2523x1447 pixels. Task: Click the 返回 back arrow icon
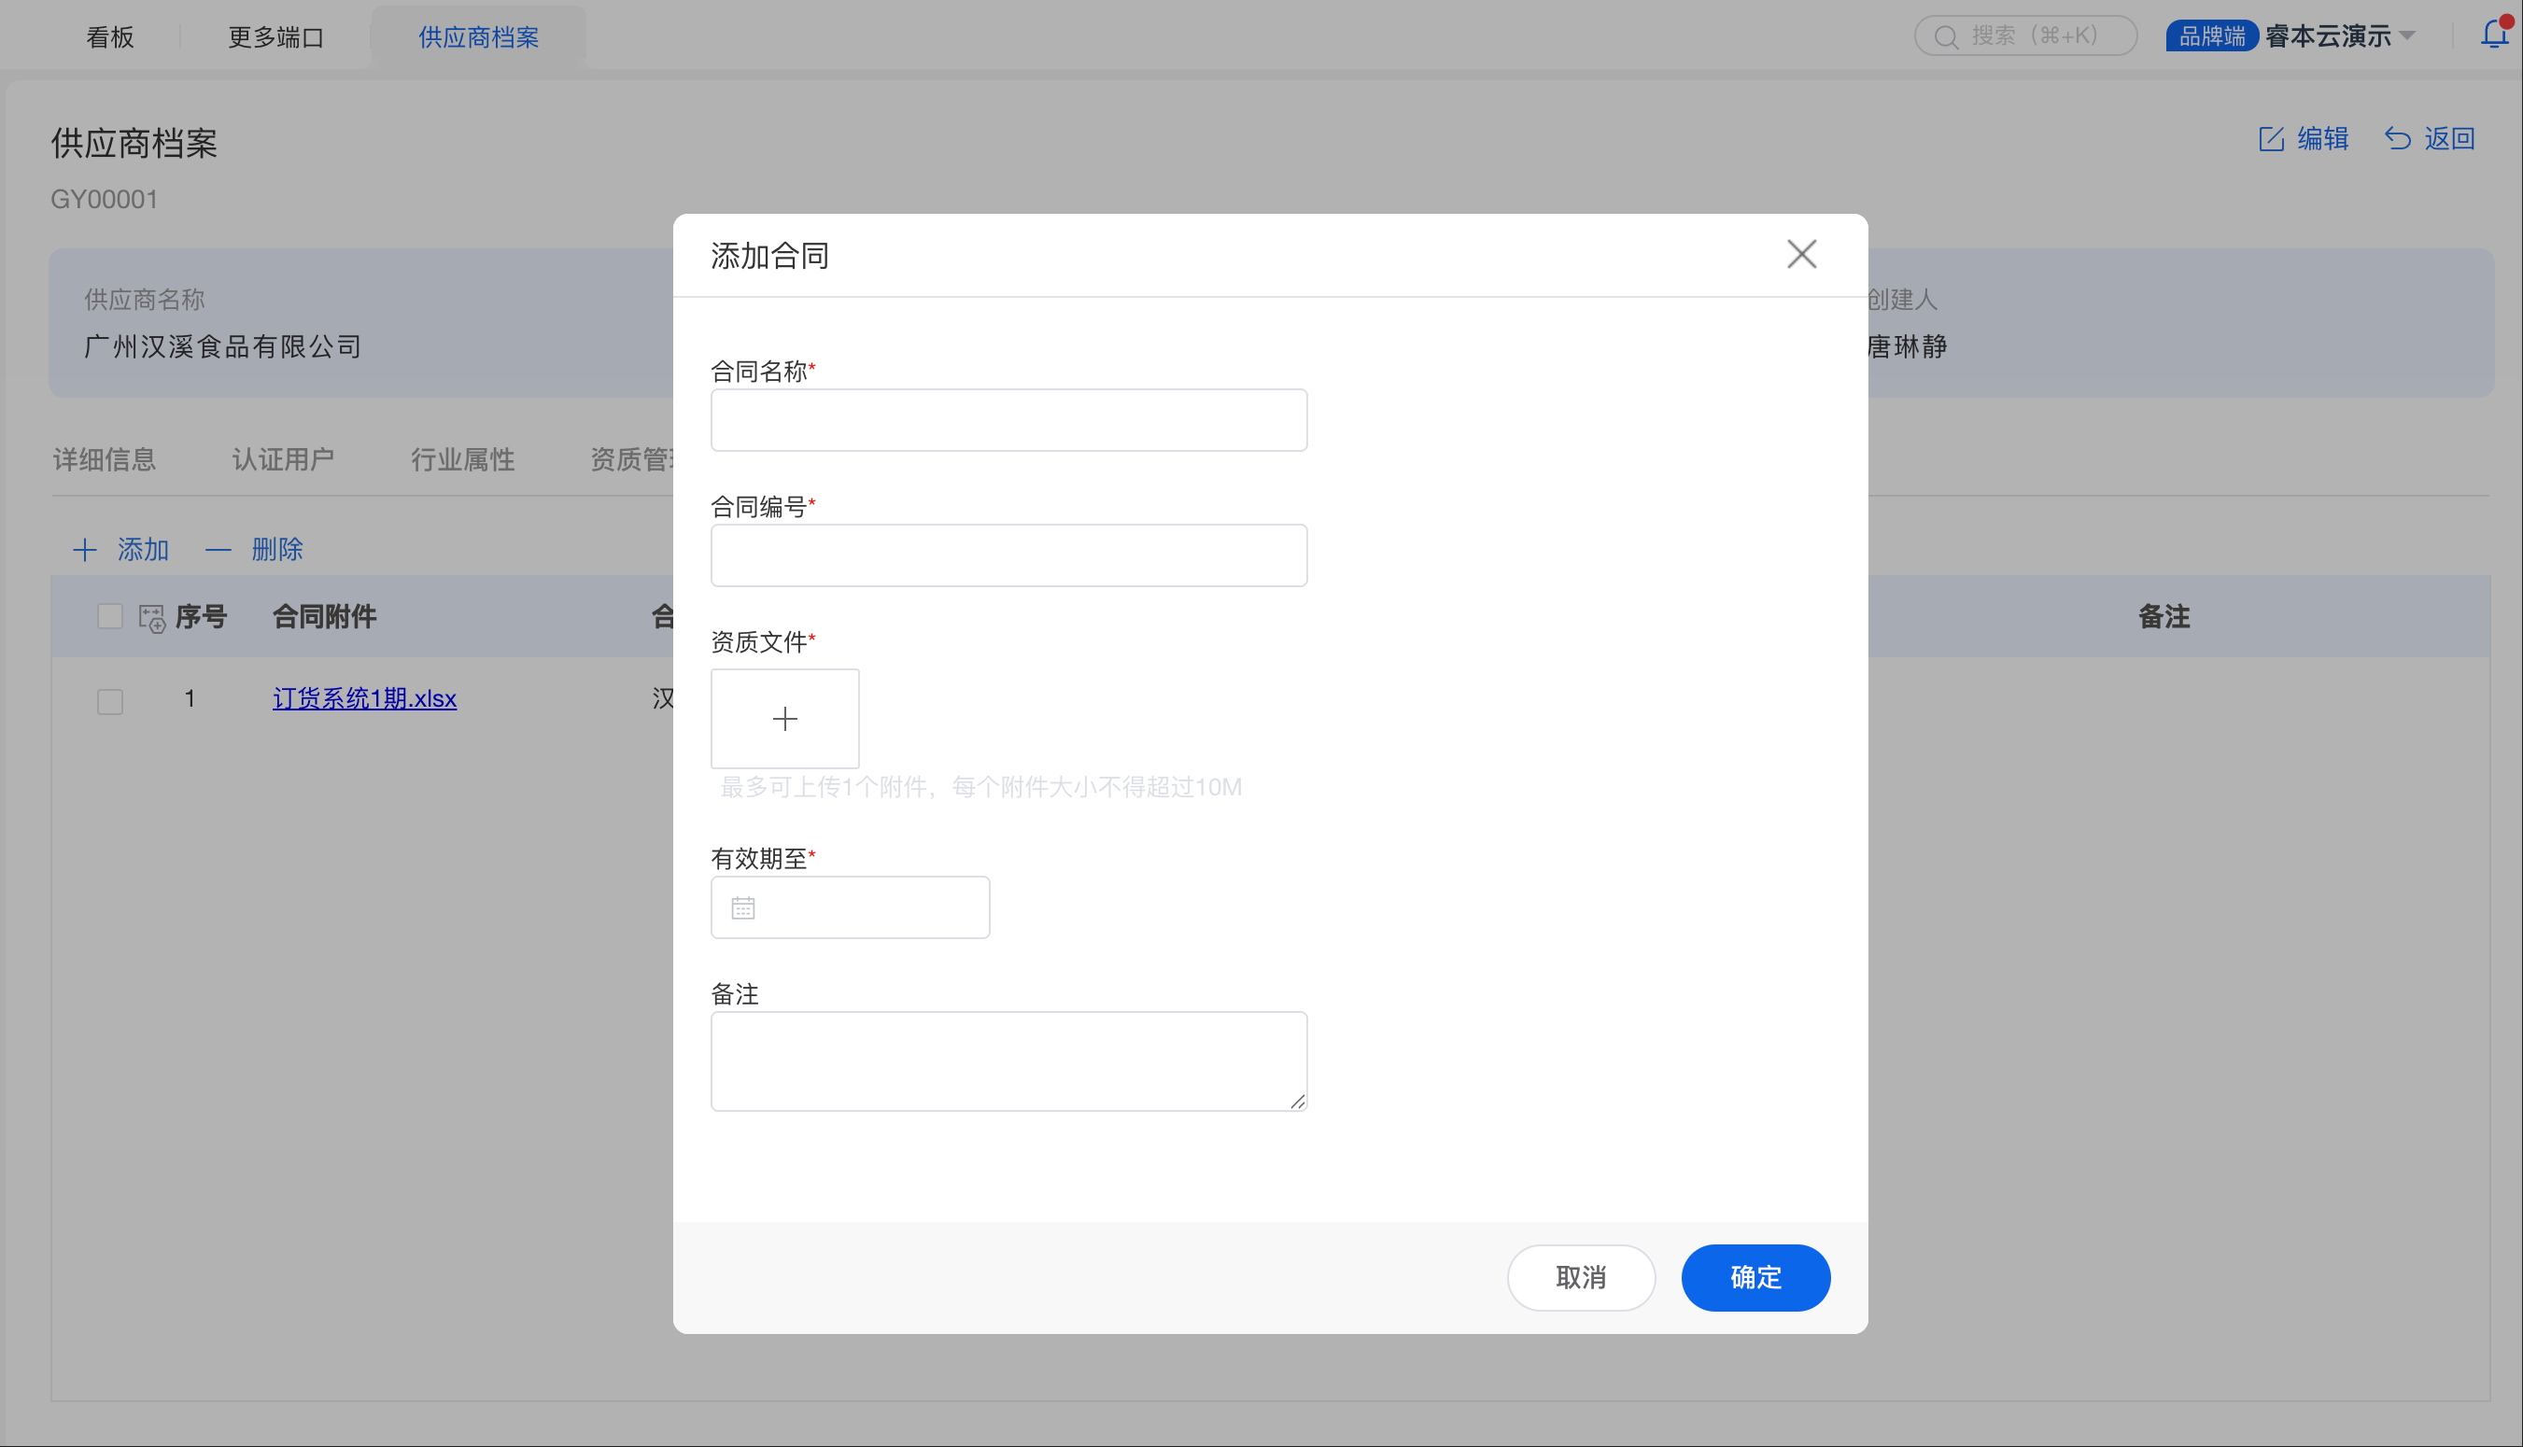click(x=2397, y=139)
